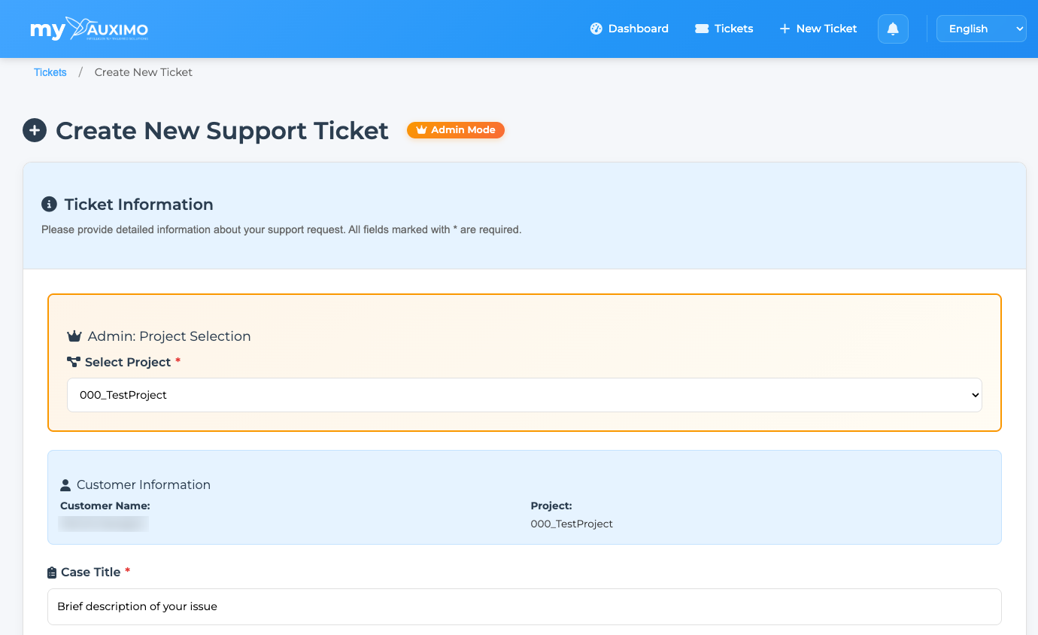Click the myAUXIMO logo
This screenshot has width=1038, height=635.
pyautogui.click(x=89, y=29)
